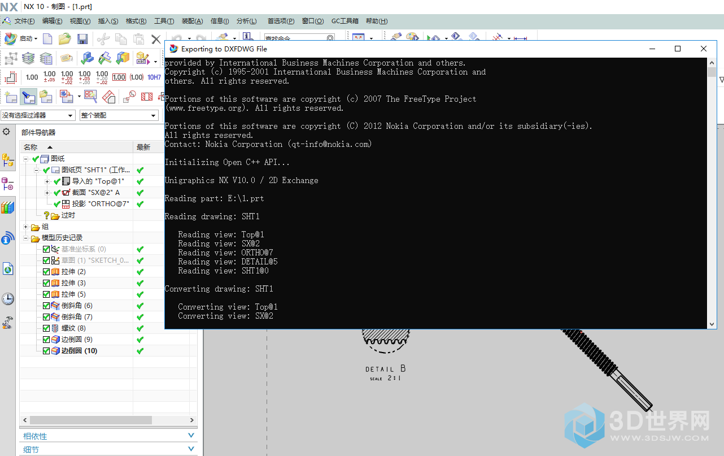This screenshot has height=456, width=724.
Task: Toggle the 螺纹 (8) checkbox
Action: pos(46,328)
